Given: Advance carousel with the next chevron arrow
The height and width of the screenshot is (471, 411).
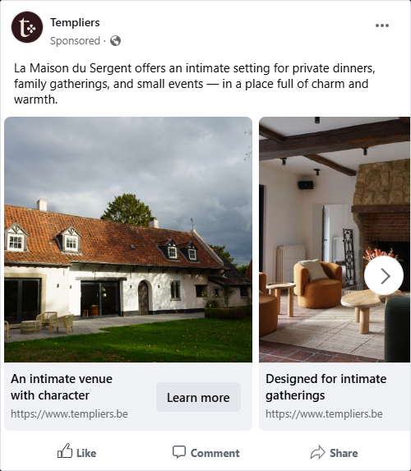Looking at the screenshot, I should click(x=384, y=275).
